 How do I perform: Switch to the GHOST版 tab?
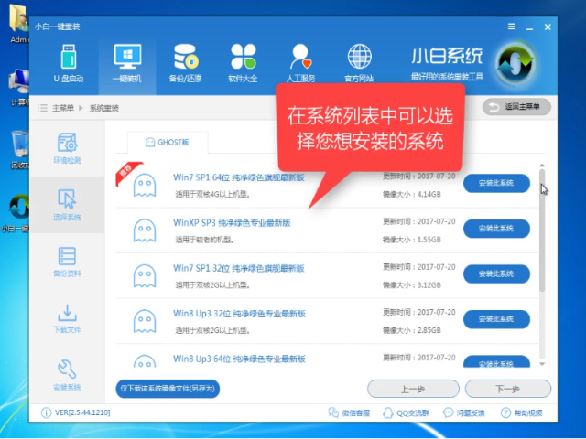point(167,142)
